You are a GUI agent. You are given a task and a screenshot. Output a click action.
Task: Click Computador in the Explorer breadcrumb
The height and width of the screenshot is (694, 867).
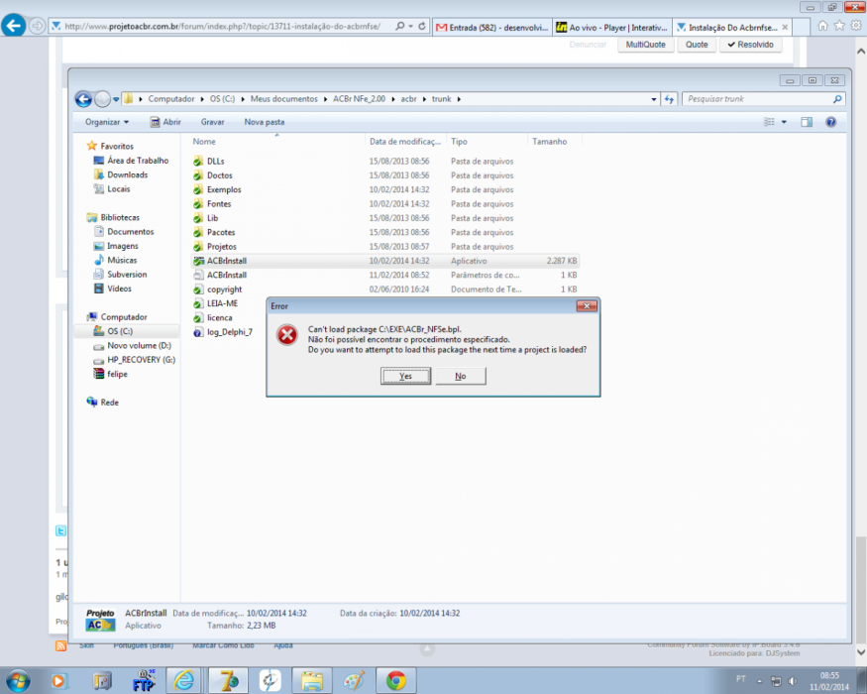(170, 99)
